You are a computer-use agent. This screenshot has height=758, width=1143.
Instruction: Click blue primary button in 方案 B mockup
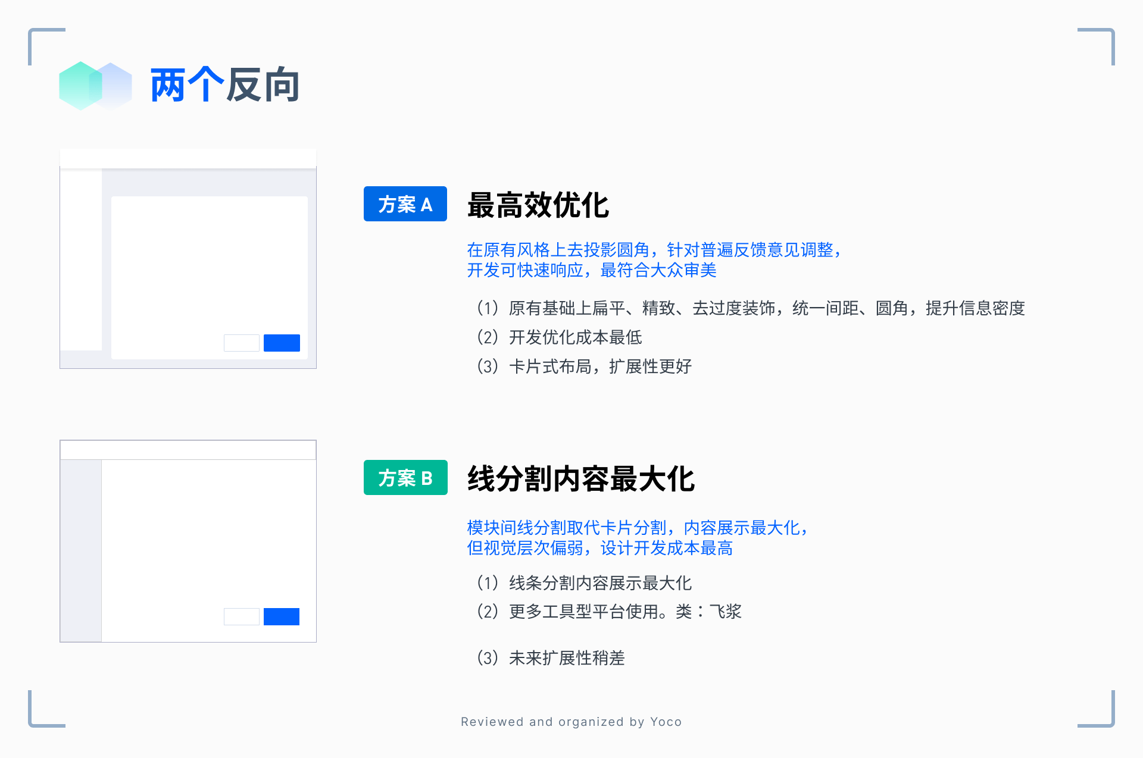coord(282,616)
